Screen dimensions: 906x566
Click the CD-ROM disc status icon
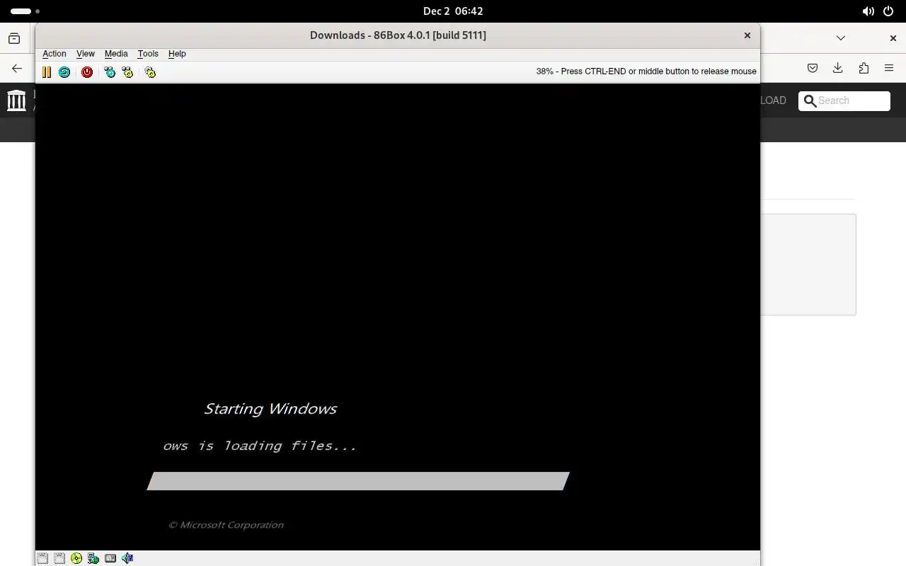pyautogui.click(x=76, y=558)
